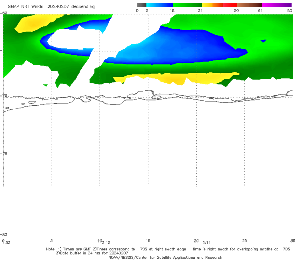Click the latitude label '-80' on the left axis
Viewport: 296px width, 260px height.
coord(4,234)
